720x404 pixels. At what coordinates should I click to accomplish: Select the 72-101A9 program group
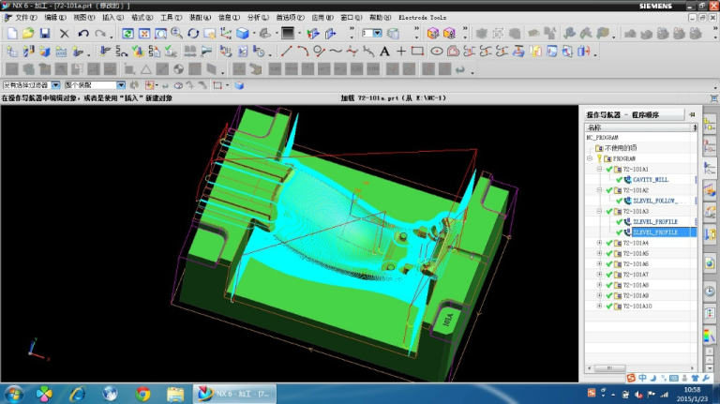pos(636,296)
